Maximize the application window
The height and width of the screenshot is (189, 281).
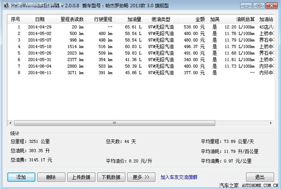tap(259, 6)
